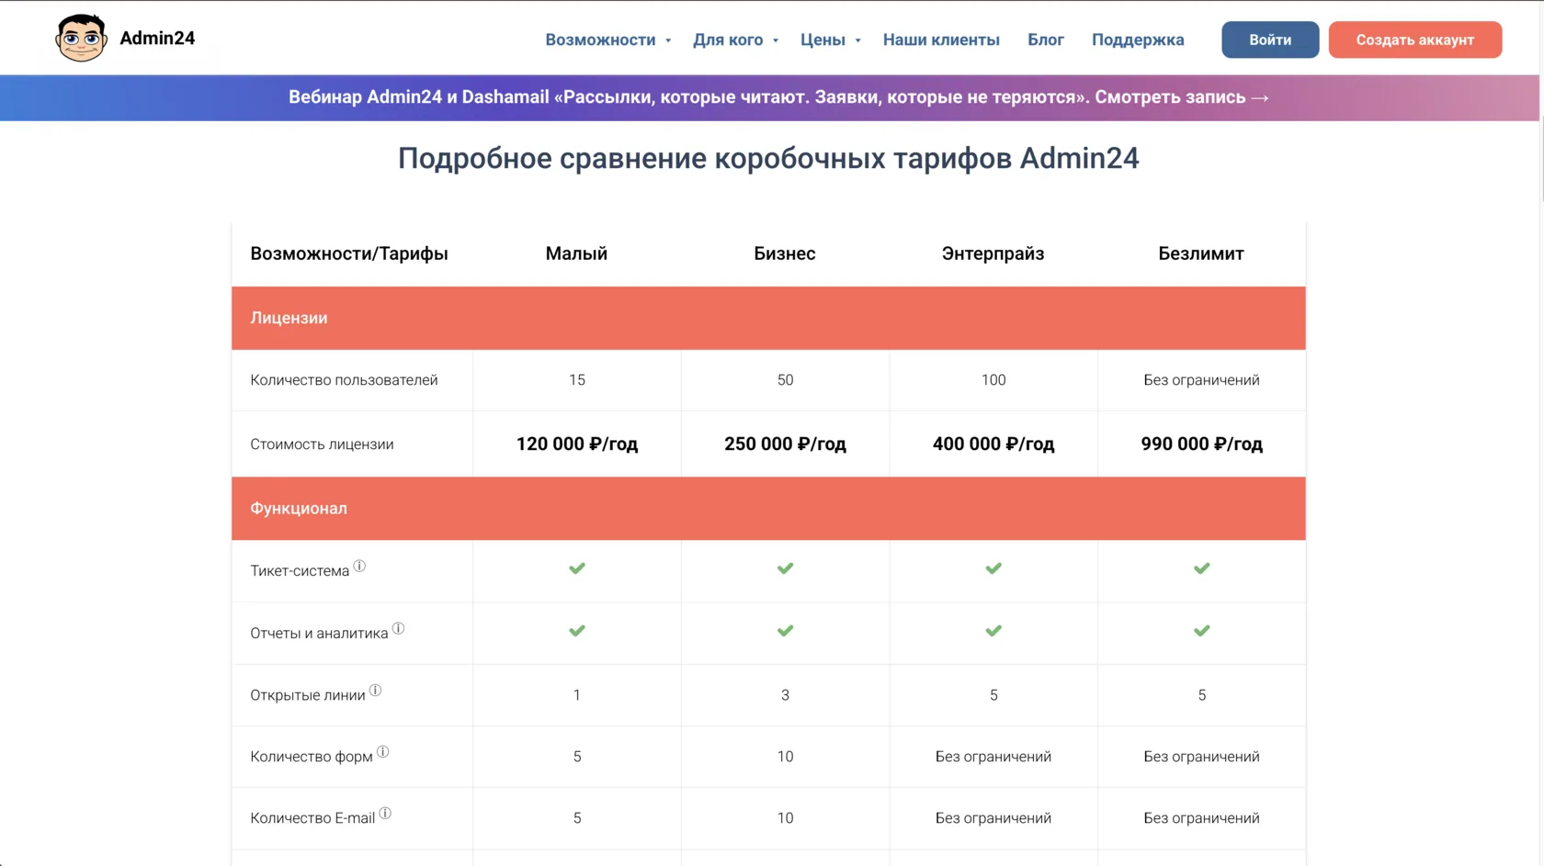This screenshot has width=1544, height=866.
Task: Select the 250 000 ₽/год price cell
Action: click(785, 444)
